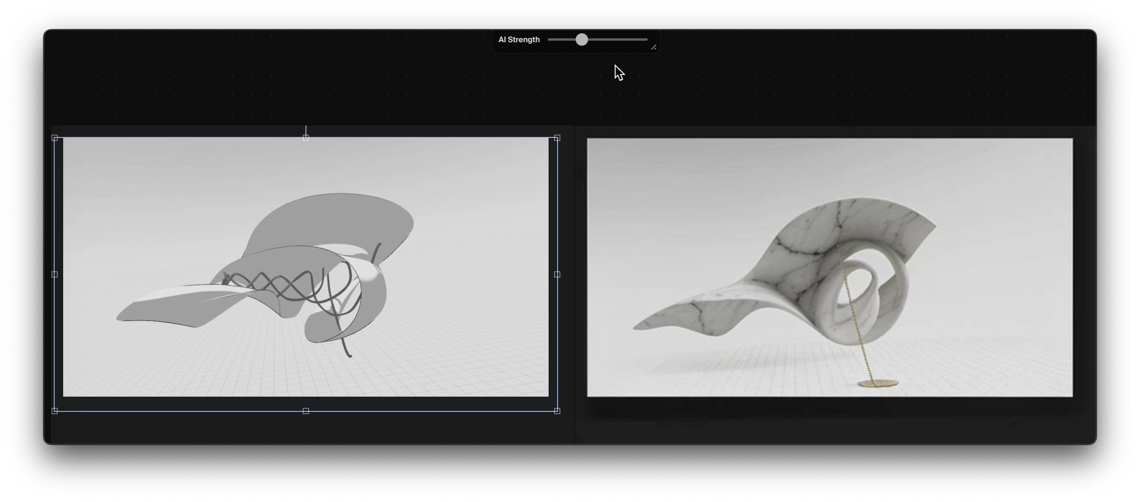This screenshot has width=1140, height=502.
Task: Click the dark strip below left image
Action: coord(306,428)
